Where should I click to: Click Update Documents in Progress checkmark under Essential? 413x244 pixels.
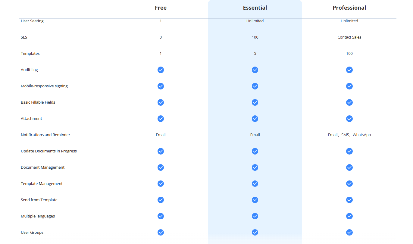(x=255, y=151)
